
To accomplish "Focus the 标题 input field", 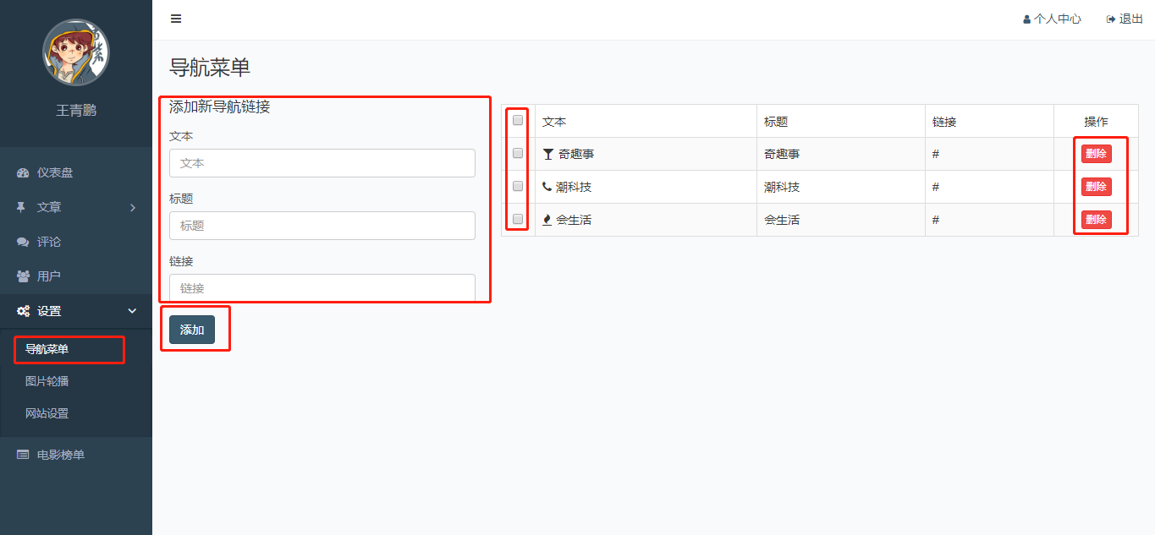I will [x=322, y=226].
